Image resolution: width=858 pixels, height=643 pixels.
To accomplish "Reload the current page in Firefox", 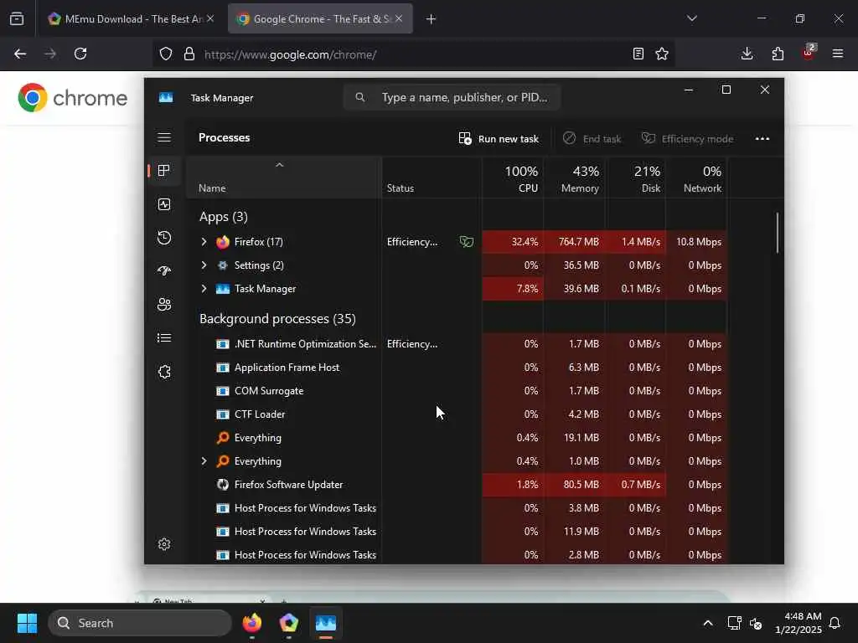I will [80, 54].
